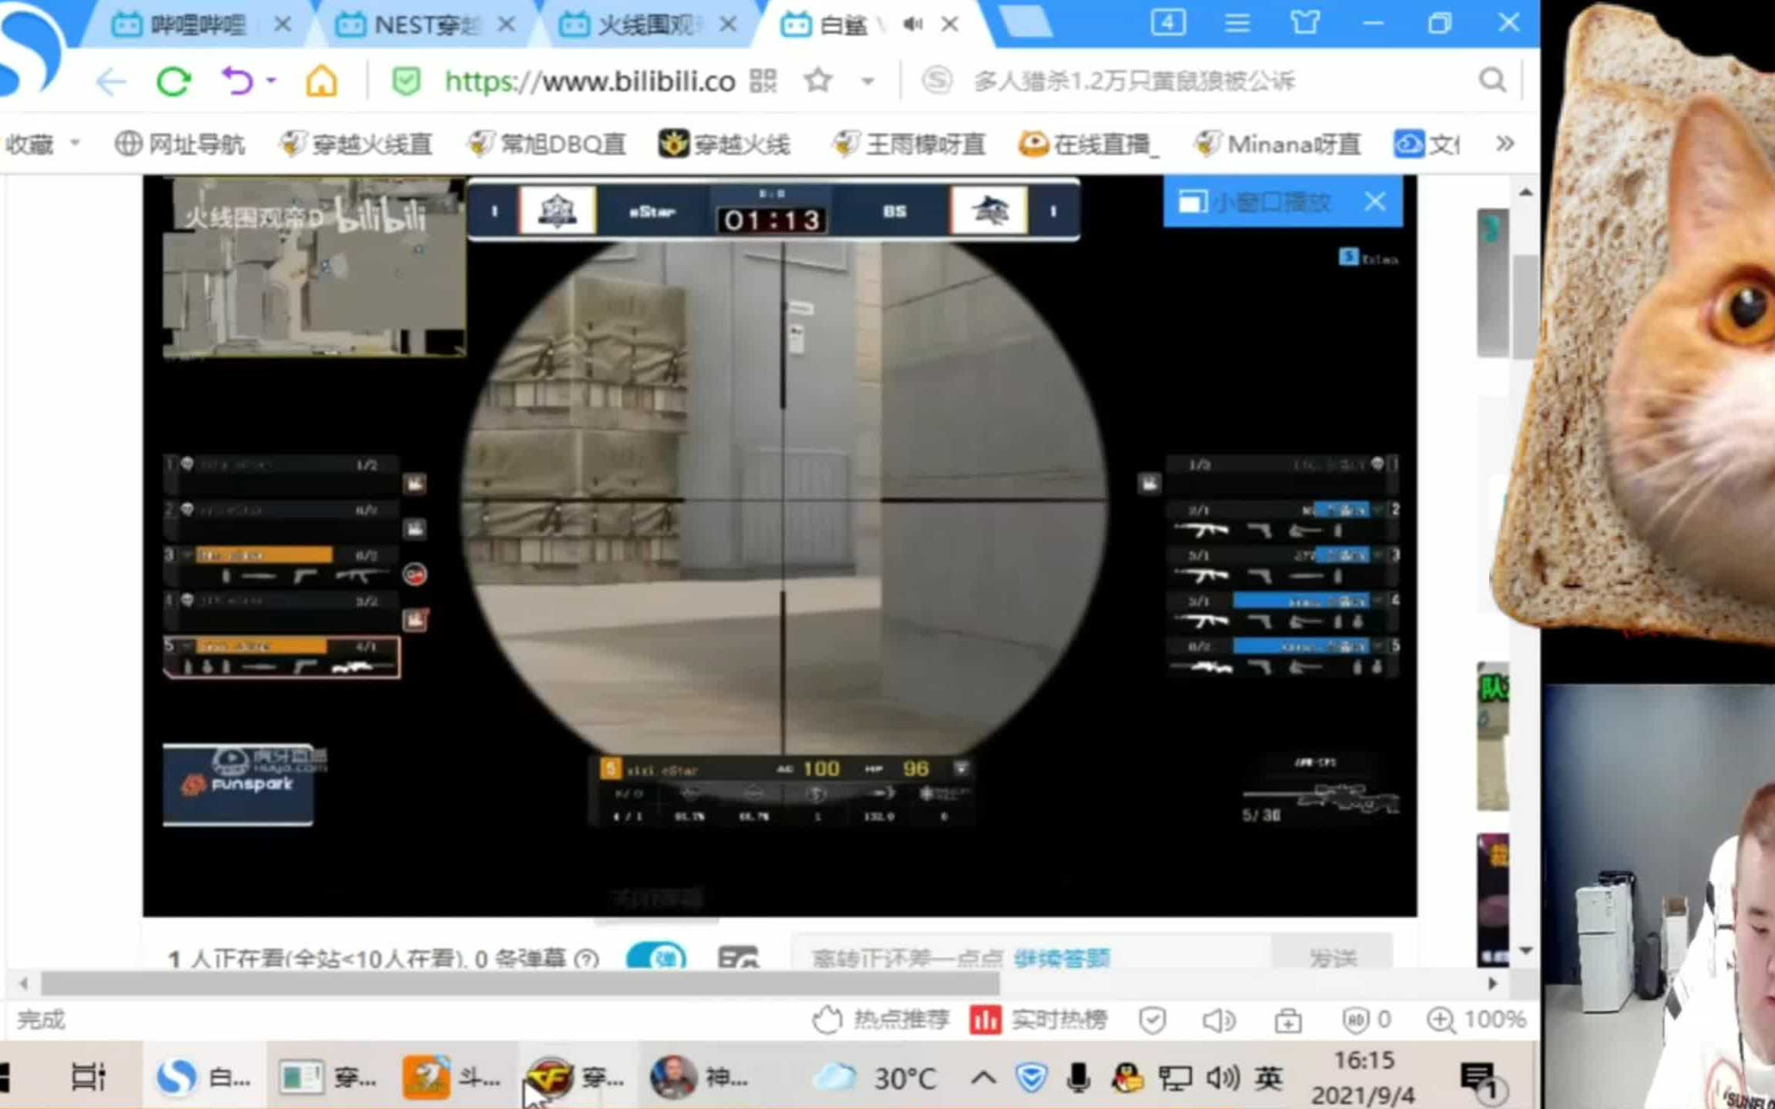Open the browser home page icon

point(321,80)
